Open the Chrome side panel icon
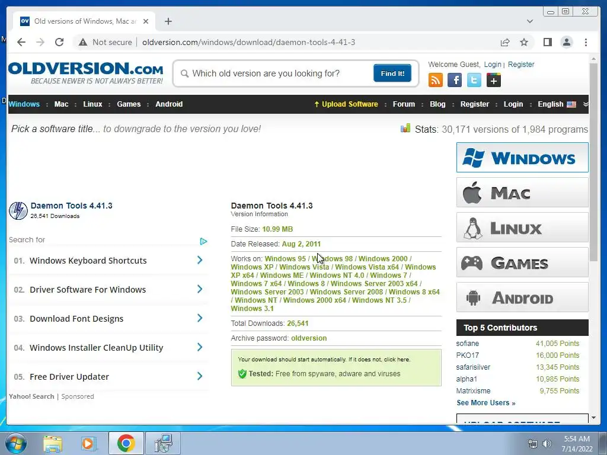 pyautogui.click(x=547, y=42)
